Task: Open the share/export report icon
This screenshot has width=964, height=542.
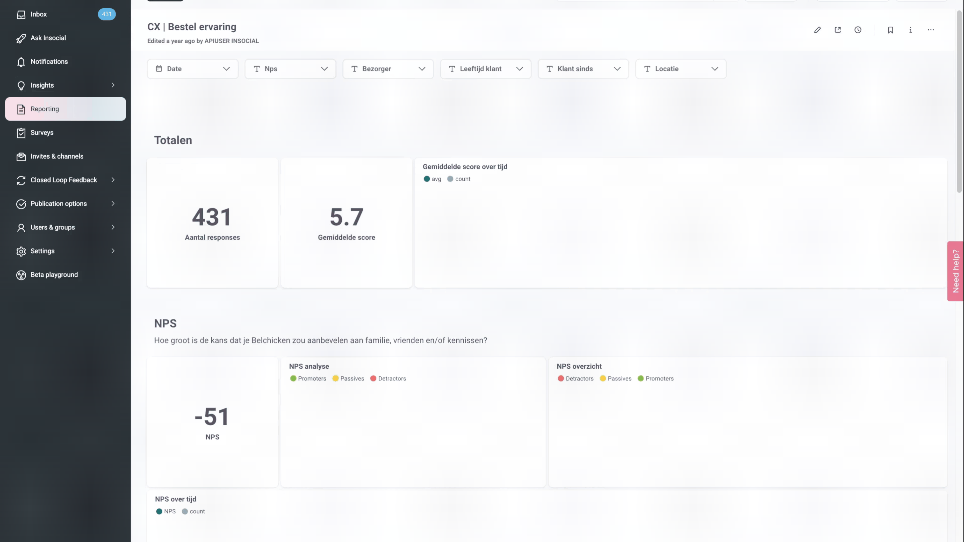Action: tap(837, 30)
